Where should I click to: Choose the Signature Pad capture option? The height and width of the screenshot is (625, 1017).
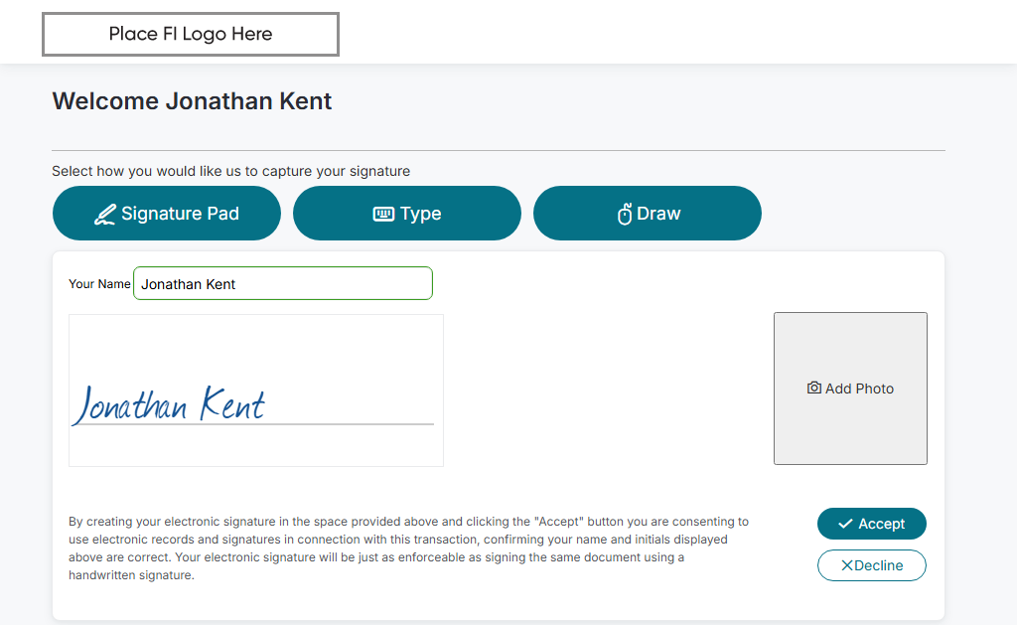pyautogui.click(x=167, y=214)
